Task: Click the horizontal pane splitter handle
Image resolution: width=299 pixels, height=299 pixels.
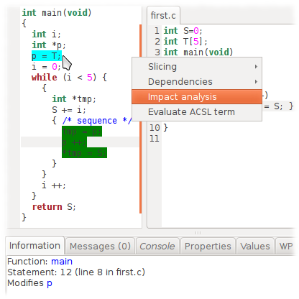Action: pyautogui.click(x=198, y=233)
